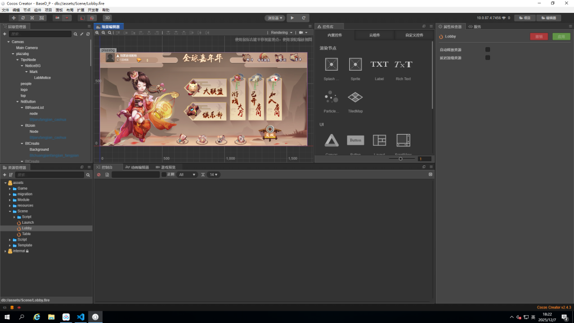Select the Move transform tool in toolbar
The image size is (574, 323).
click(x=13, y=18)
